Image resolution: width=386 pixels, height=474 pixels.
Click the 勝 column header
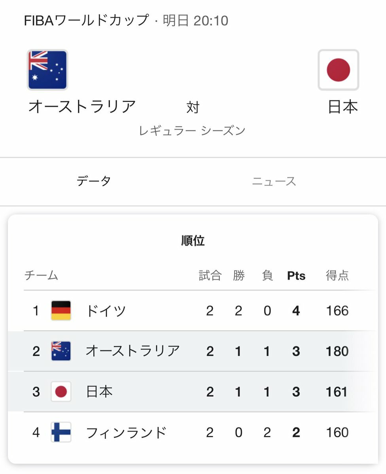point(238,276)
